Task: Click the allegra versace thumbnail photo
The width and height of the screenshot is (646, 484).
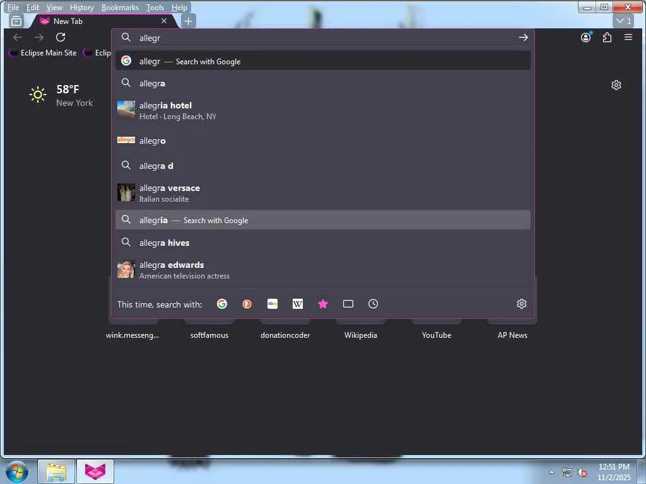Action: (126, 192)
